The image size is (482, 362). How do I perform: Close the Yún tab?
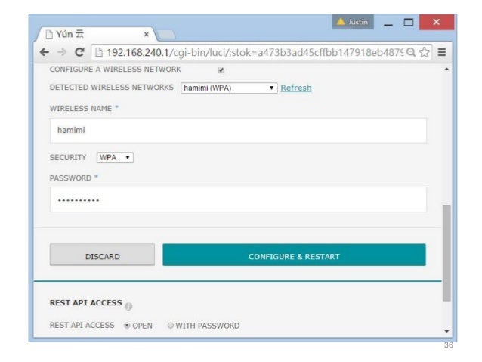click(x=147, y=34)
